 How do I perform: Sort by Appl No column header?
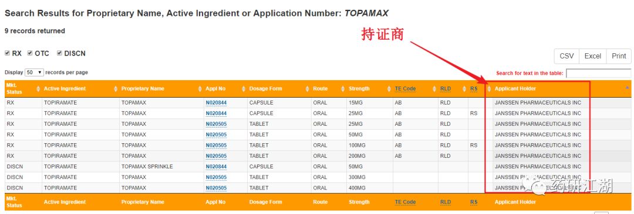[x=225, y=89]
